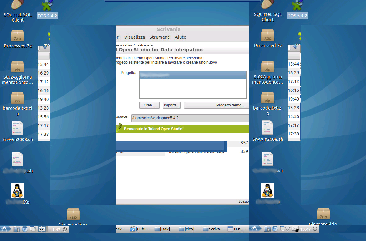Screen dimensions: 366x241
Task: Launch file manager icon in left panel
Action: pos(17,229)
